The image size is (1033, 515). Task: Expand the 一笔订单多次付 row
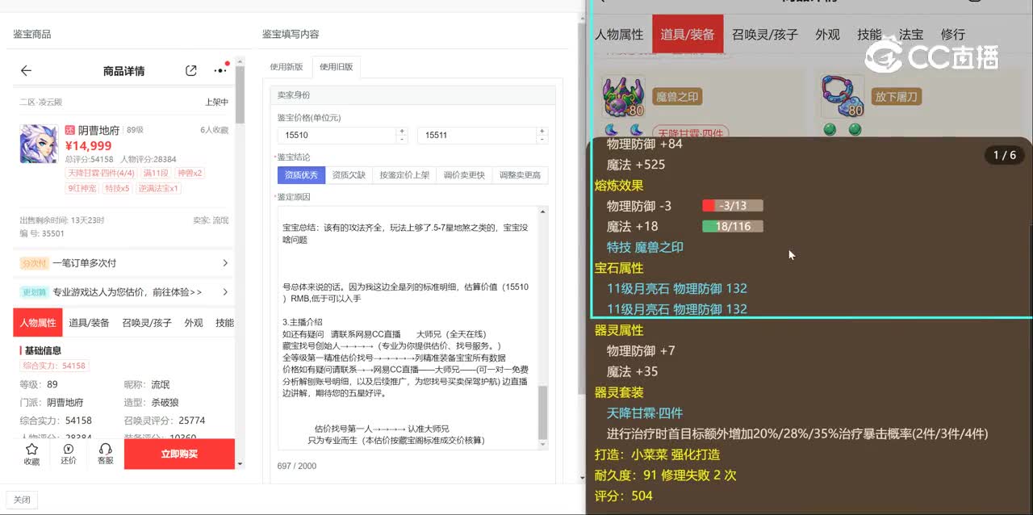(x=124, y=263)
